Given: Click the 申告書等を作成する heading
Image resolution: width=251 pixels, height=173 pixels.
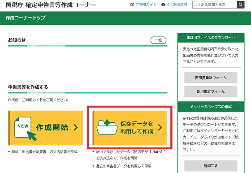Looking at the screenshot, I should tap(28, 87).
